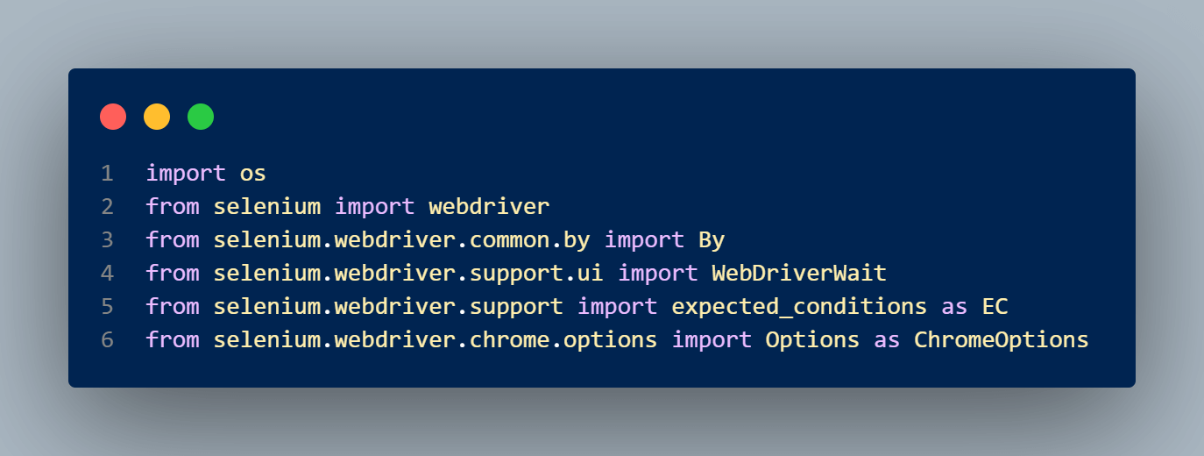Click "selenium.webdriver.common.by" module path
This screenshot has height=456, width=1204.
click(x=401, y=240)
